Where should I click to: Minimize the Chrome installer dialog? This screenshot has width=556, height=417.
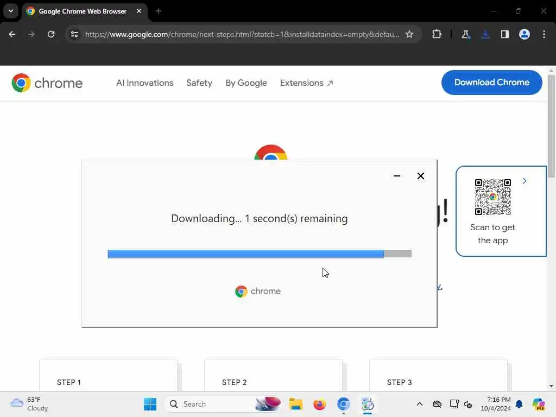397,176
